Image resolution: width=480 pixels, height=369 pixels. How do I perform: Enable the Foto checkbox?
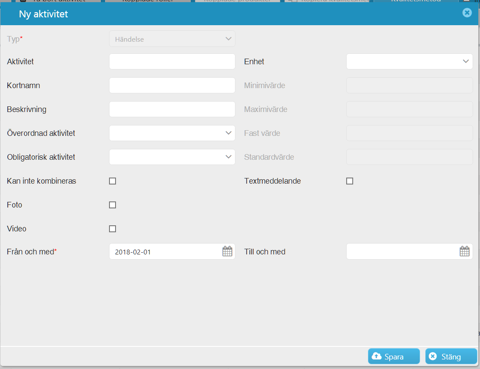[x=113, y=205]
